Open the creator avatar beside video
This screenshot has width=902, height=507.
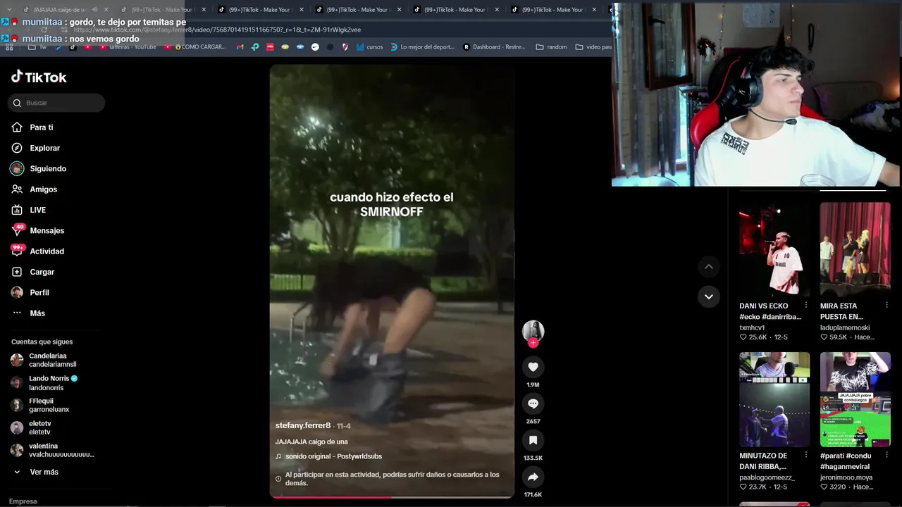[x=533, y=330]
